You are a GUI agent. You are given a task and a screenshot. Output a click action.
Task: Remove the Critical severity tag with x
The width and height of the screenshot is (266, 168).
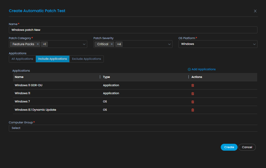[112, 44]
